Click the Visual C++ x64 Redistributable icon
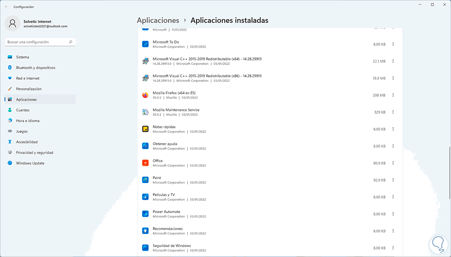Viewport: 451px width, 257px height. [145, 61]
